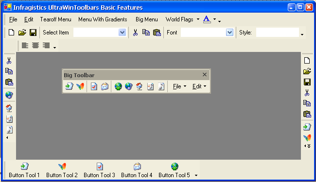Click New document icon beside Open folder in top toolbar
This screenshot has height=182, width=316.
pyautogui.click(x=11, y=33)
